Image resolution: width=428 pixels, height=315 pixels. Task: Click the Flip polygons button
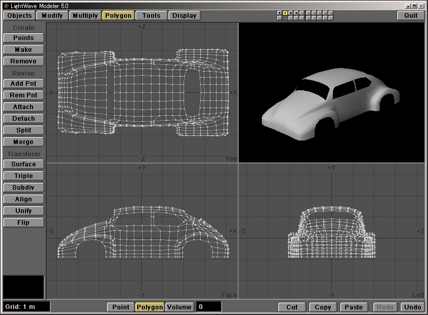tap(23, 223)
